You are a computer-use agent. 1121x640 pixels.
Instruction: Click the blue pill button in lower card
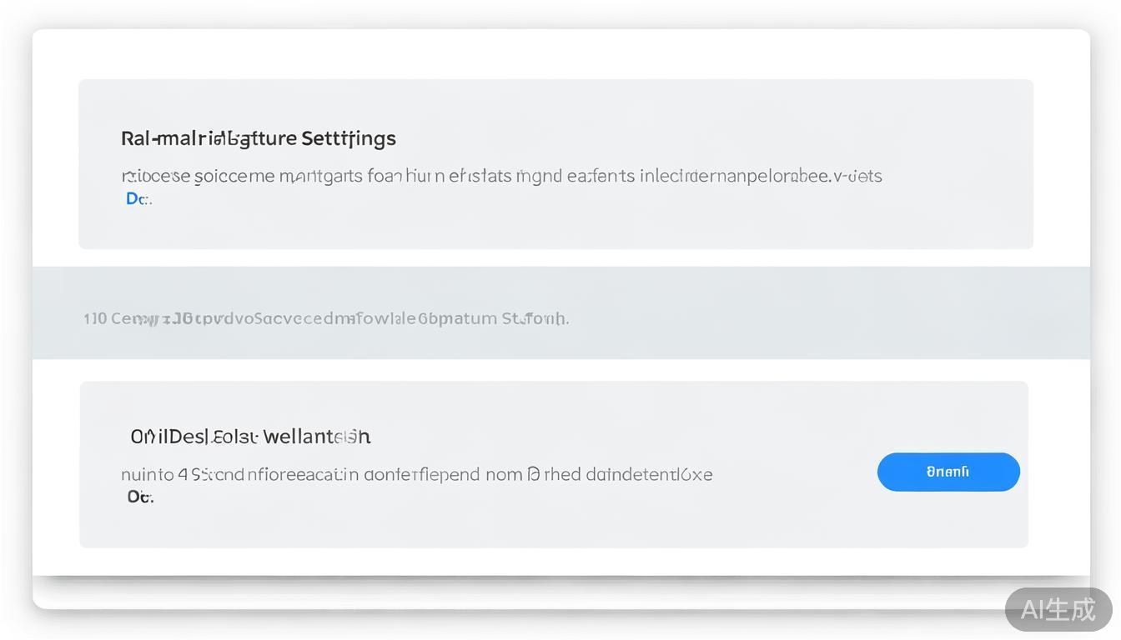948,472
